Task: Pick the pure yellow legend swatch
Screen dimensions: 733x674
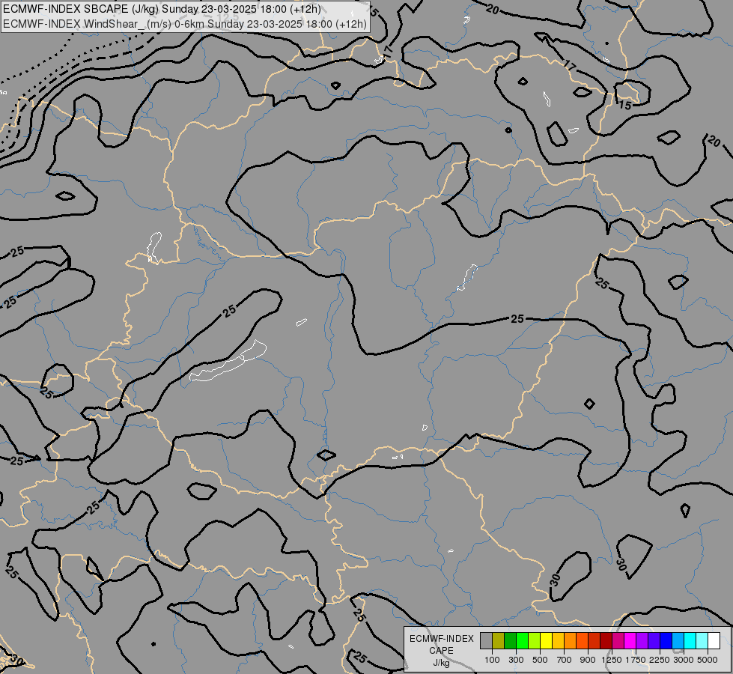Action: click(546, 641)
